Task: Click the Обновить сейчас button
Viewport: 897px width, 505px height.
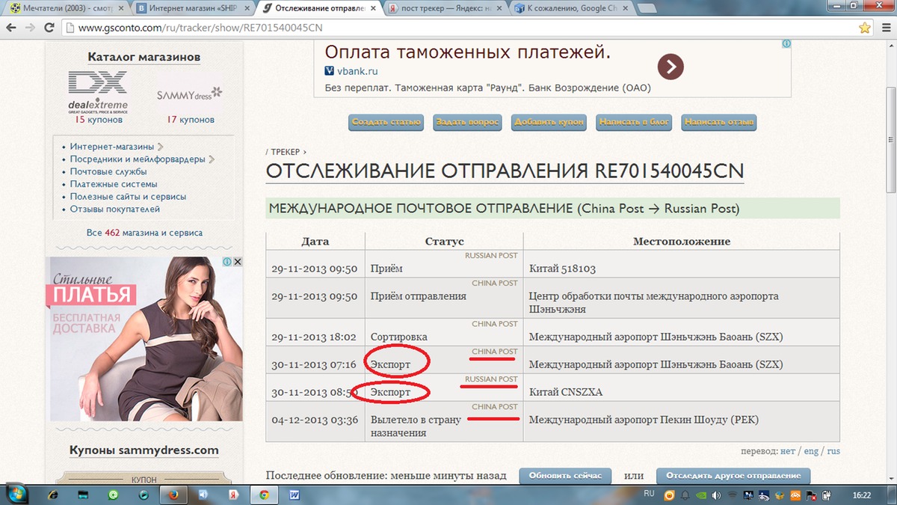Action: [x=565, y=476]
